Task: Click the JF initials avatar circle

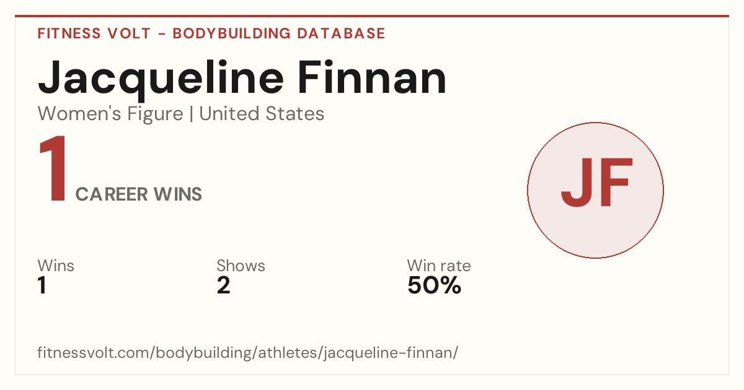Action: (595, 190)
